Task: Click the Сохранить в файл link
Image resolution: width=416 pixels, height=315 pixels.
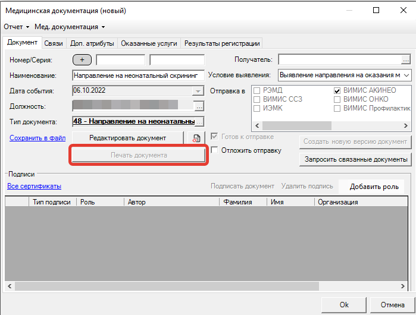Action: pyautogui.click(x=37, y=138)
